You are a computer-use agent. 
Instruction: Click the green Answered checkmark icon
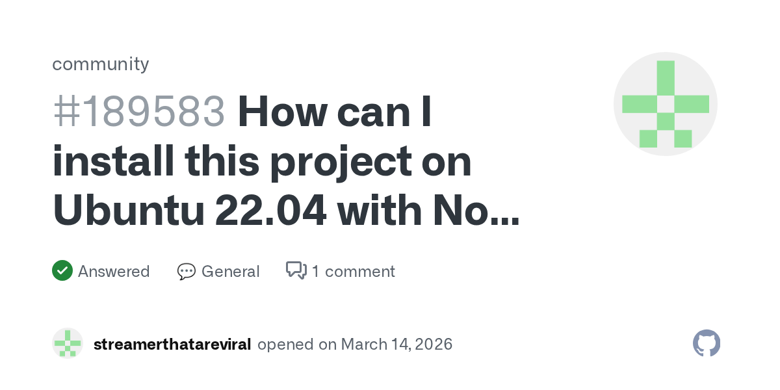click(62, 270)
